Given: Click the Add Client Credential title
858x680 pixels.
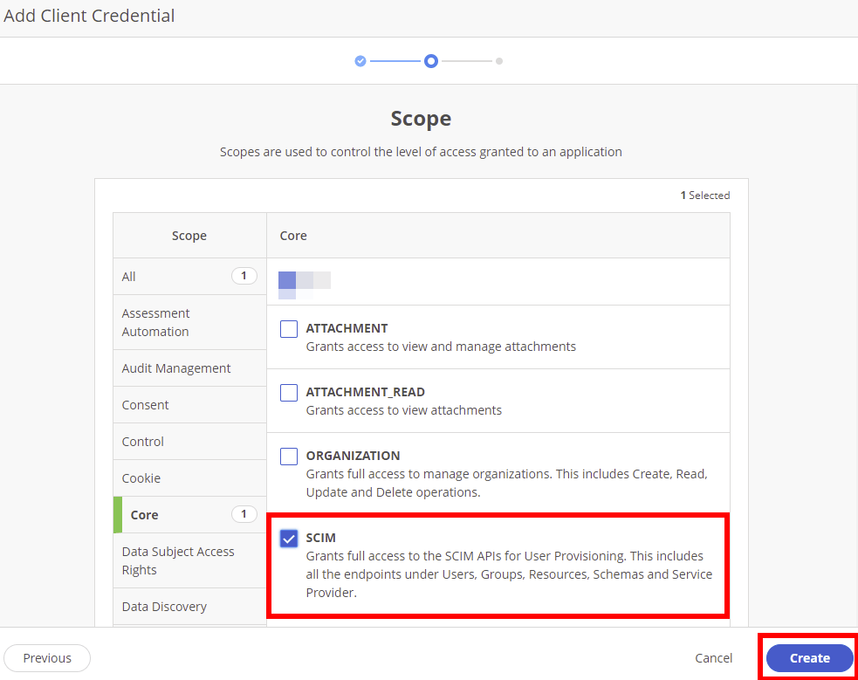Looking at the screenshot, I should (89, 16).
